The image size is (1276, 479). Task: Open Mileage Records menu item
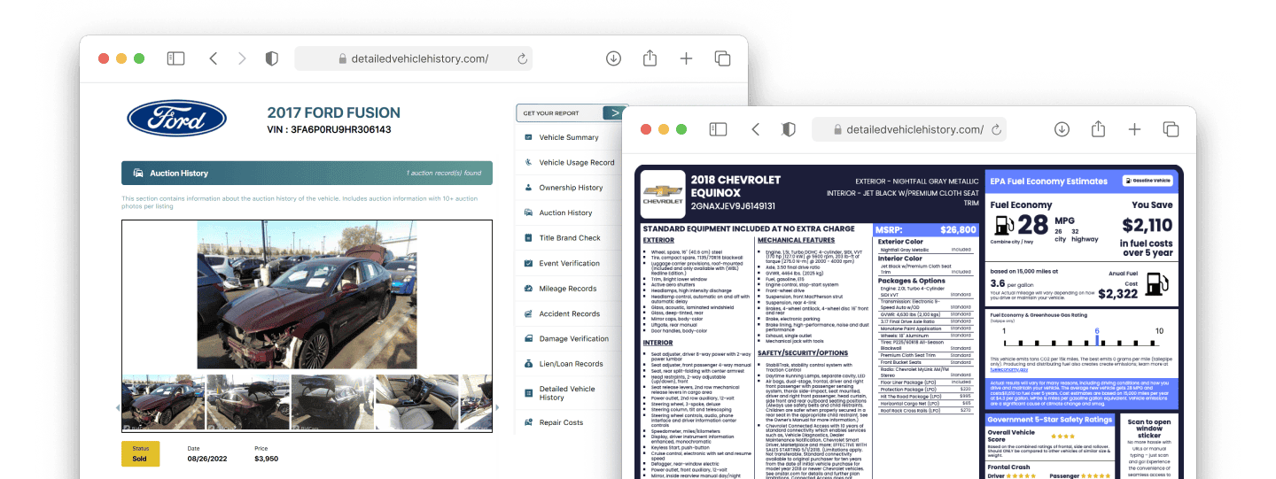point(569,289)
